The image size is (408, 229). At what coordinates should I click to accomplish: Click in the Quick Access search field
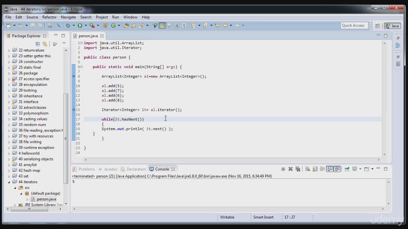[354, 25]
